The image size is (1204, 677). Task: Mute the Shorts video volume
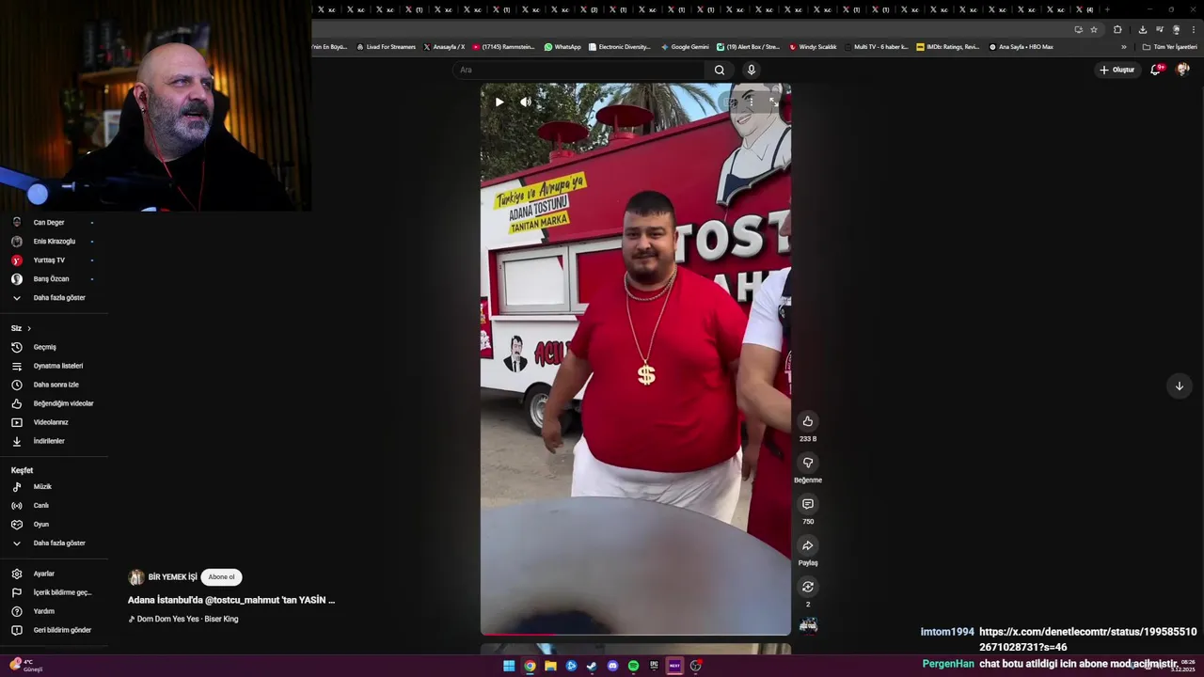pos(526,102)
